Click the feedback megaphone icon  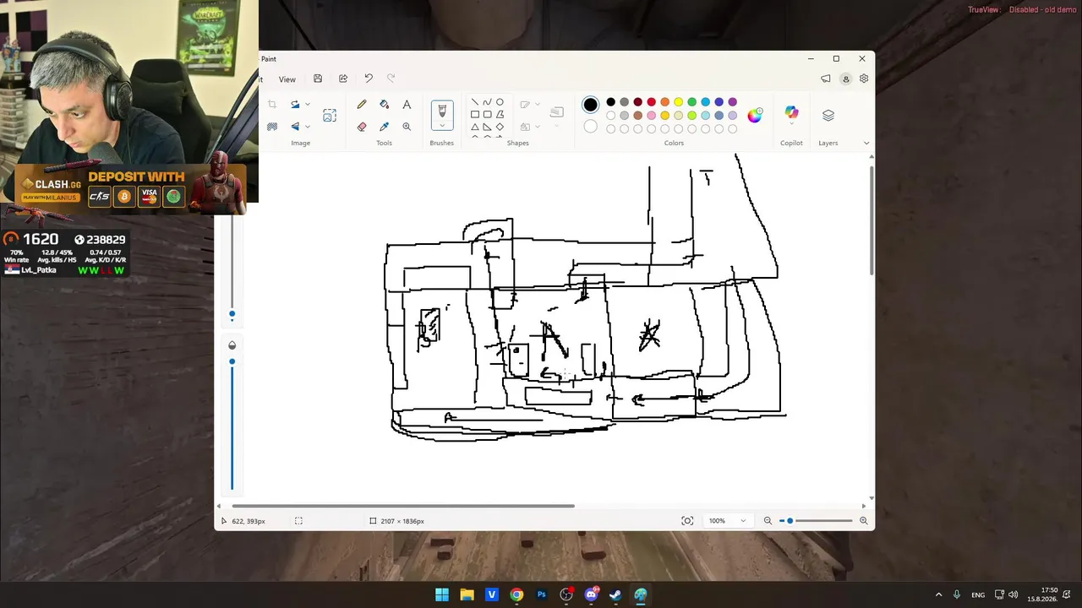coord(826,79)
